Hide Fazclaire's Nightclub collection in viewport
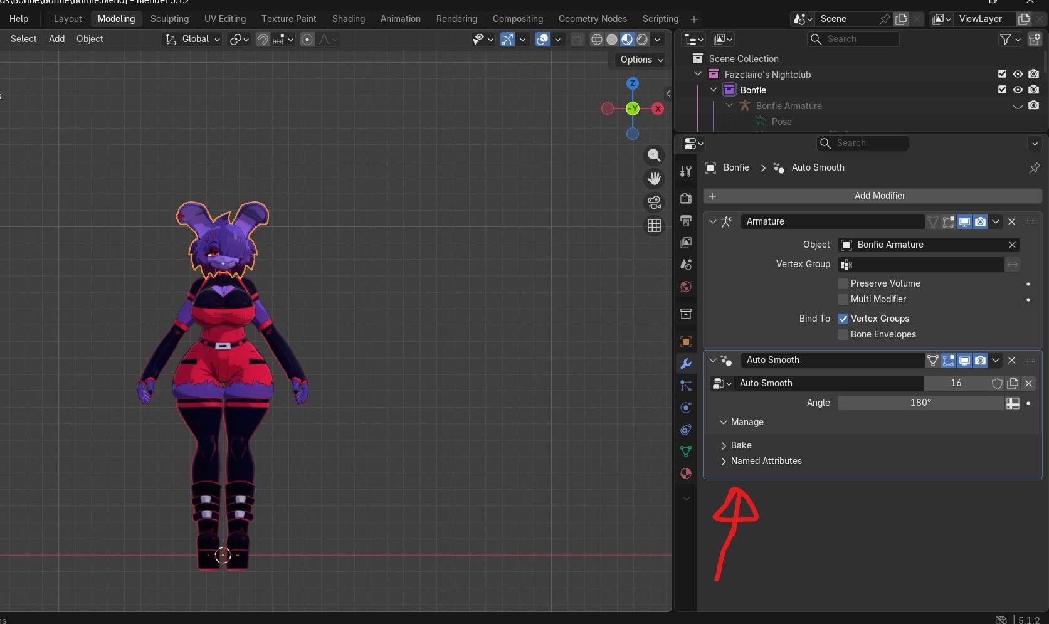 tap(1018, 74)
